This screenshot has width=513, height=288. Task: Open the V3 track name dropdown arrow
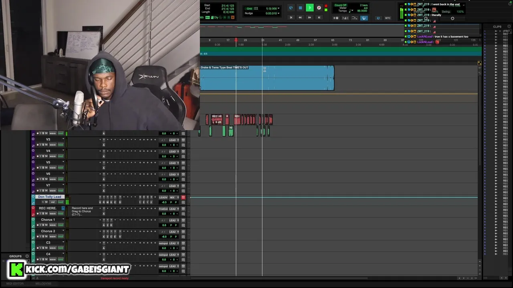(x=63, y=138)
